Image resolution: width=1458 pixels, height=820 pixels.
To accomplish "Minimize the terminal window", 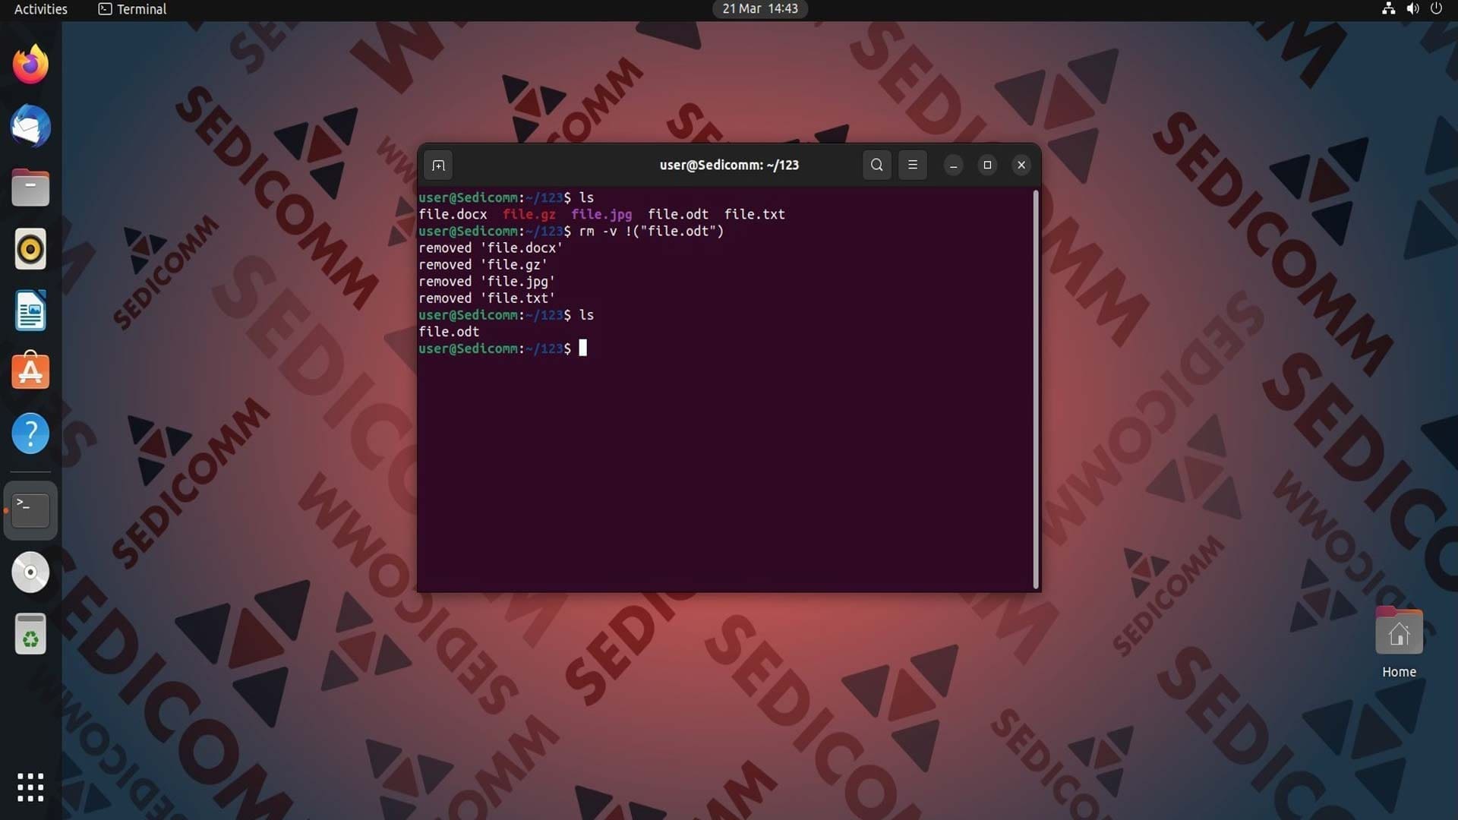I will 953,165.
